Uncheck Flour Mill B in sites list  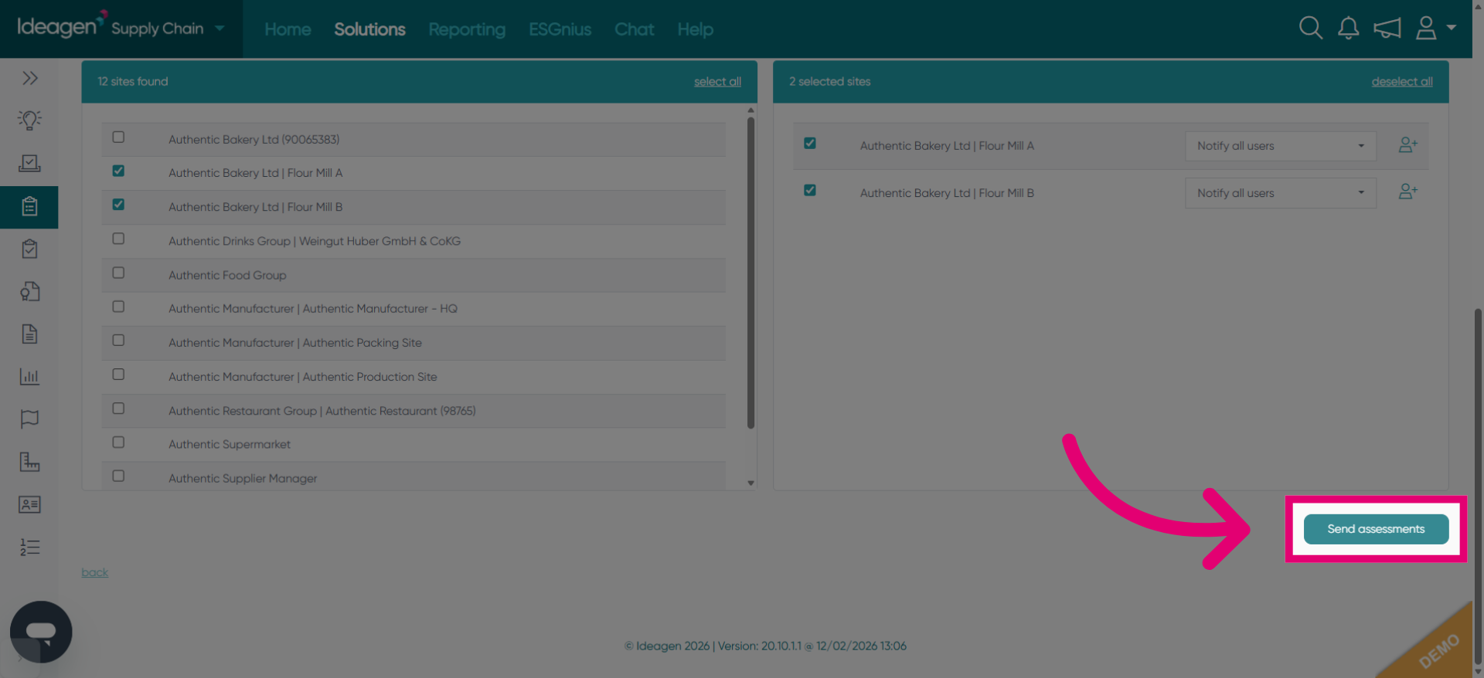tap(118, 205)
